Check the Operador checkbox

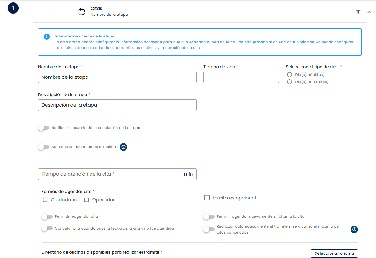(x=87, y=200)
